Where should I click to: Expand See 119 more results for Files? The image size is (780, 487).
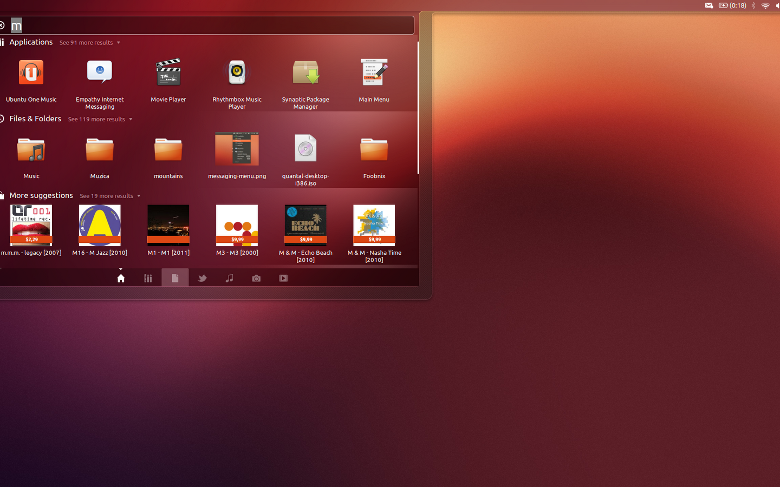100,120
